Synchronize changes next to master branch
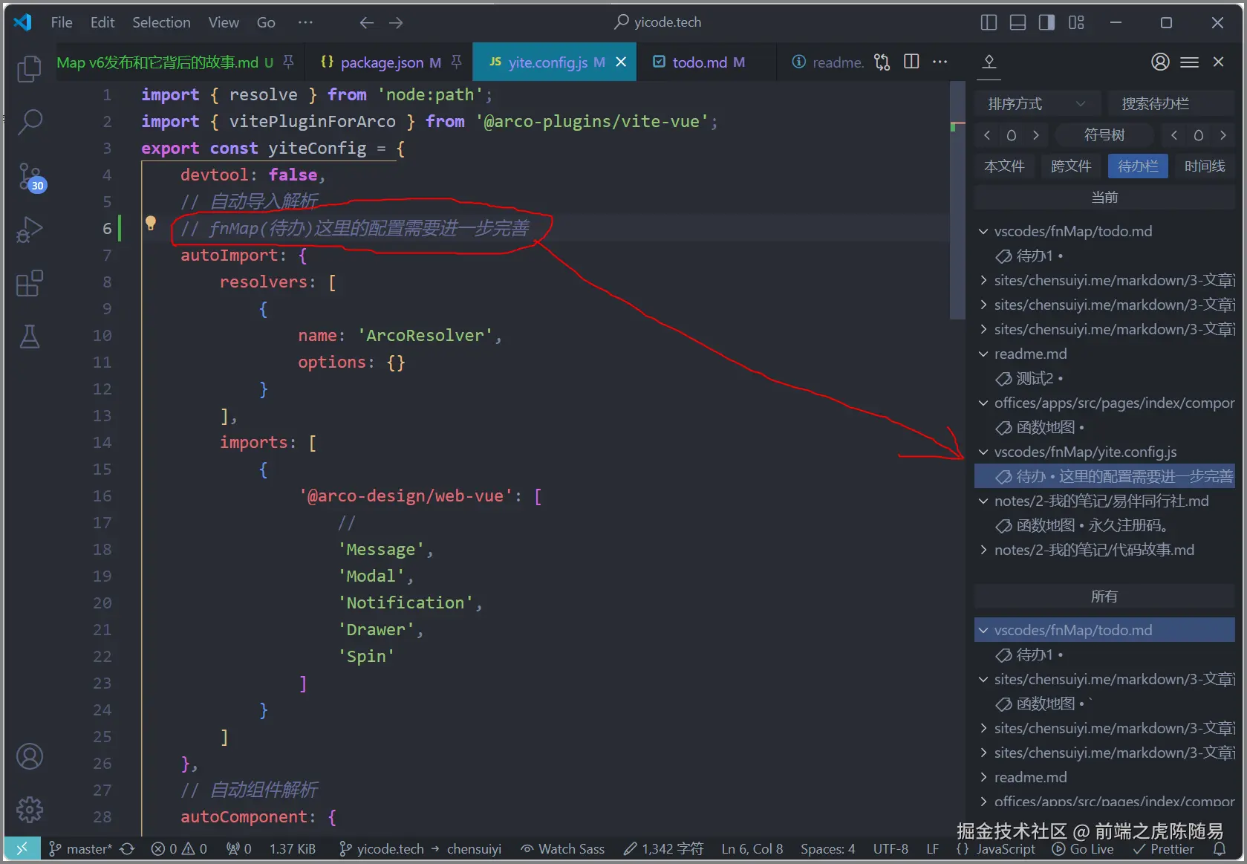This screenshot has width=1247, height=864. point(127,848)
